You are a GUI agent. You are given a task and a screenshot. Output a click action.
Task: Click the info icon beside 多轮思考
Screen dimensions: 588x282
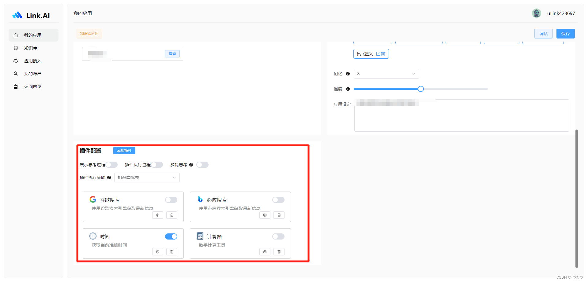point(191,165)
